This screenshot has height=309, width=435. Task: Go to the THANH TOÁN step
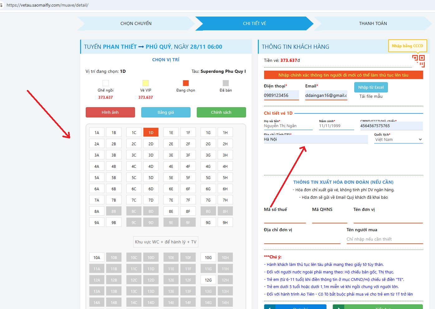373,23
